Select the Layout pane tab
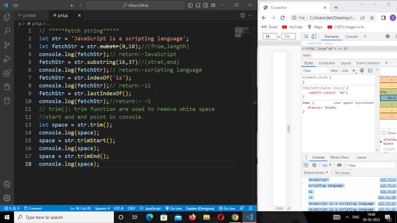The height and width of the screenshot is (223, 397). pos(346,63)
